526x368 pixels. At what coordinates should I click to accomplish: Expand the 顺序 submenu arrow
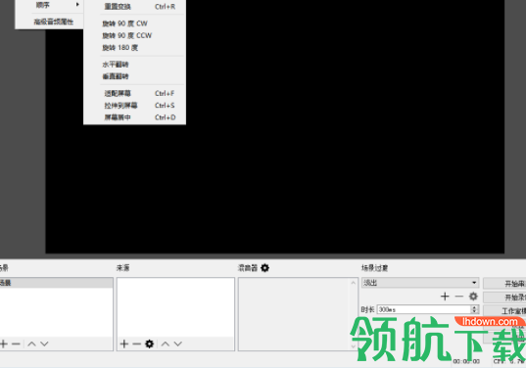(77, 4)
